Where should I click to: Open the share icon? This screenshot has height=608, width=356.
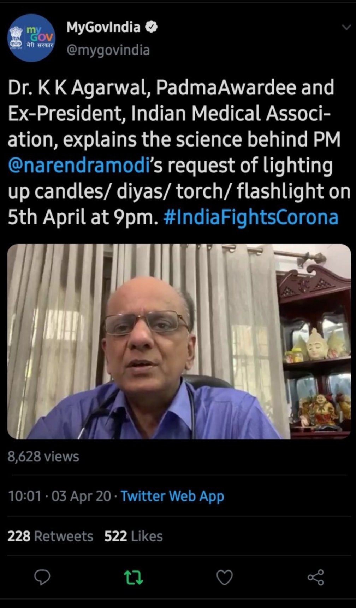[315, 578]
